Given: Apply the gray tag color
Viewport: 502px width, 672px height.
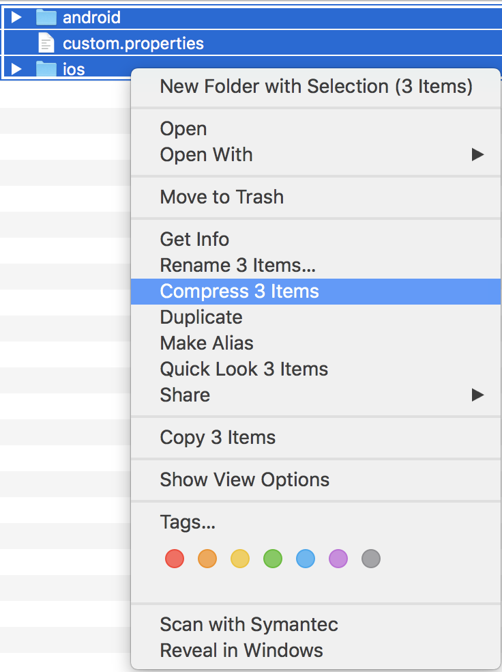Looking at the screenshot, I should click(x=371, y=559).
